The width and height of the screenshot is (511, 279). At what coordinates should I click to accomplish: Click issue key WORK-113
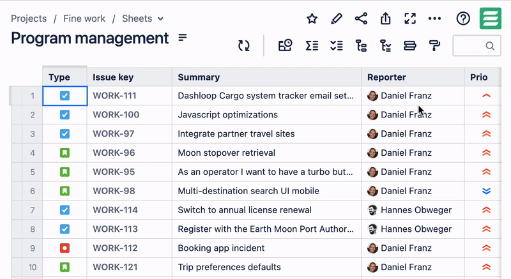(x=115, y=229)
